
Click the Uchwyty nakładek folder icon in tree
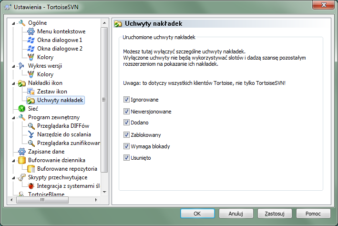tap(31, 100)
